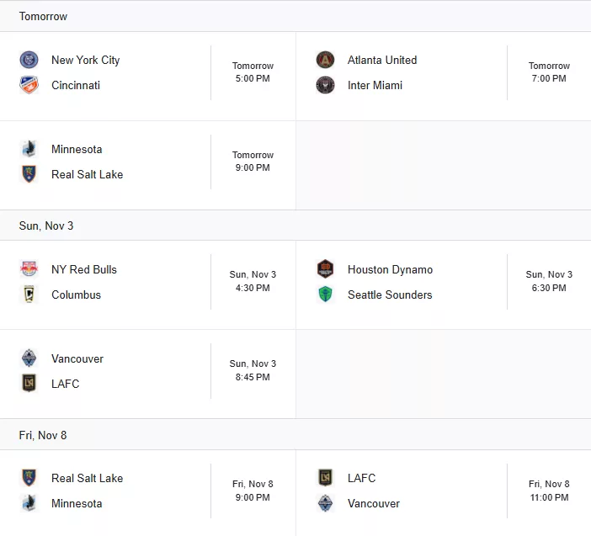591x536 pixels.
Task: Click the Minnesota logo in tomorrow's match
Action: point(29,149)
